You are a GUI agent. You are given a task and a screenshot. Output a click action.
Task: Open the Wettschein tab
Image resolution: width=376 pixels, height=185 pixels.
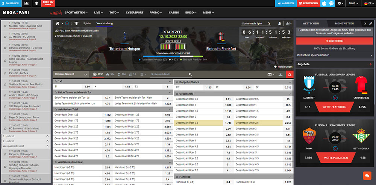point(311,24)
